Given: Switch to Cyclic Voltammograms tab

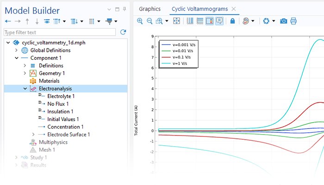Looking at the screenshot, I should point(200,9).
